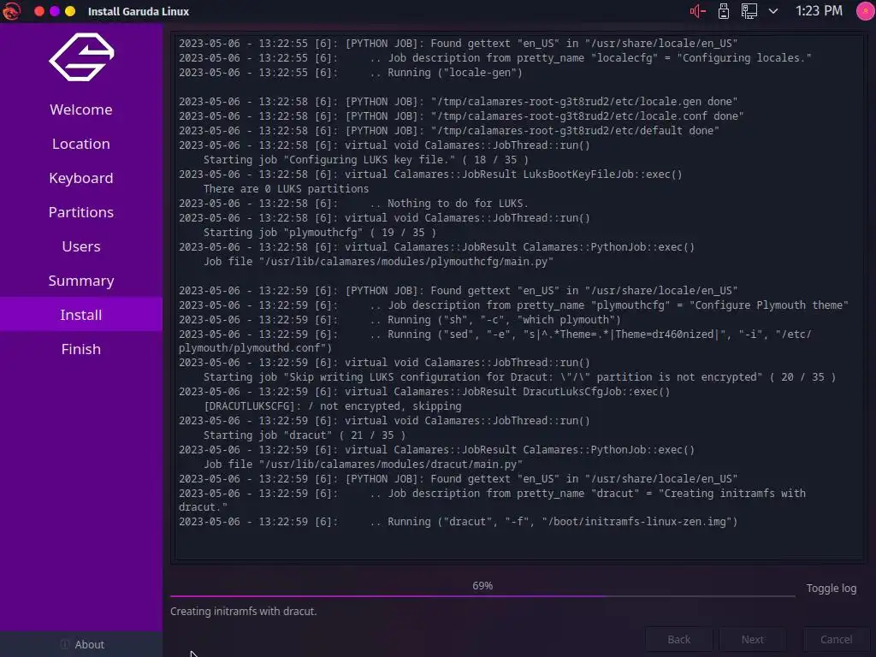Image resolution: width=876 pixels, height=657 pixels.
Task: Click the log line ending 'locale.conf done'
Action: click(461, 116)
